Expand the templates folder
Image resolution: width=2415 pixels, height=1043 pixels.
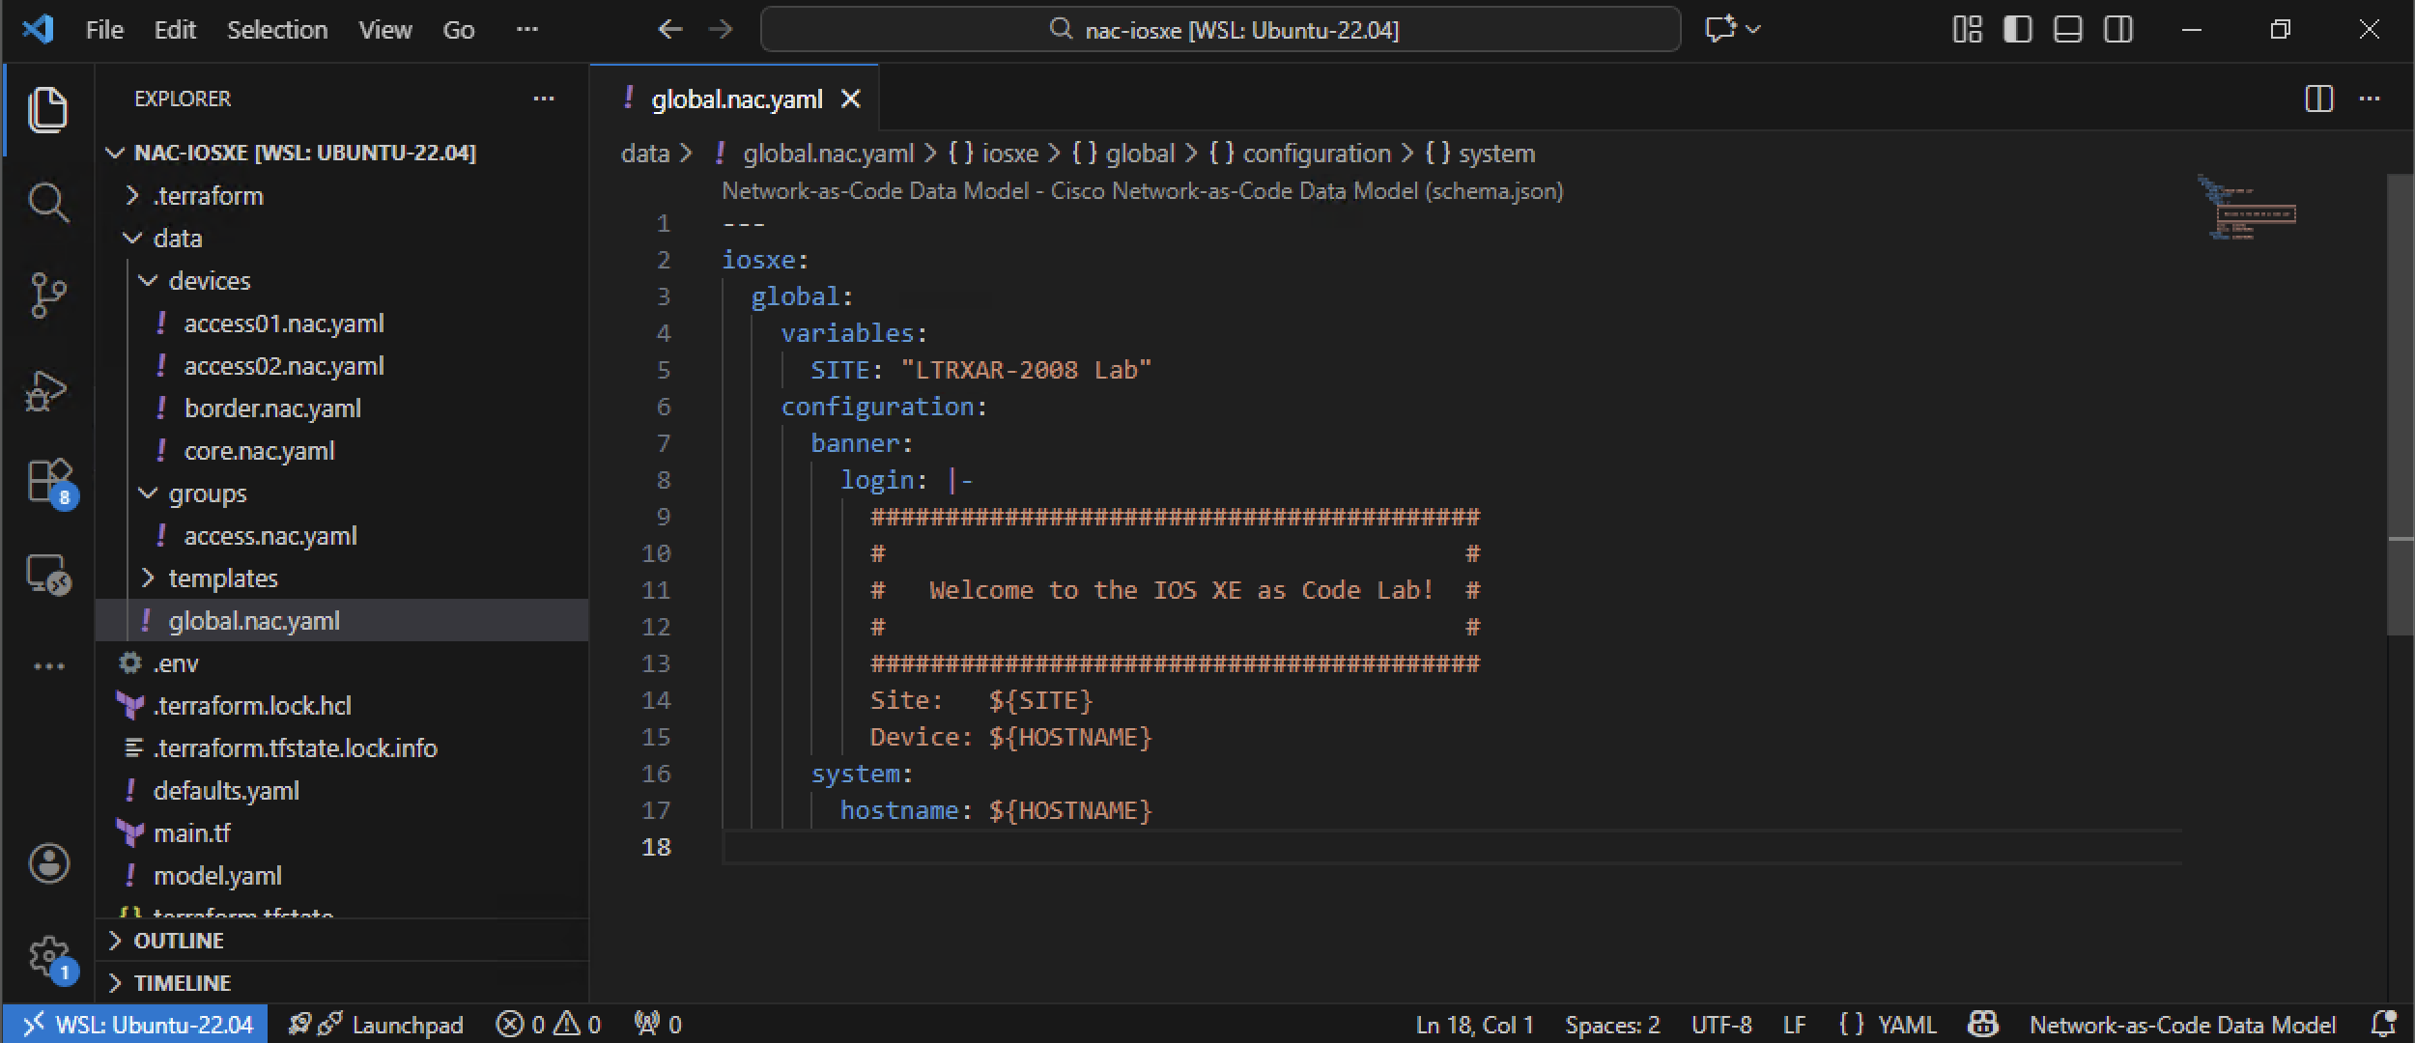(x=148, y=578)
